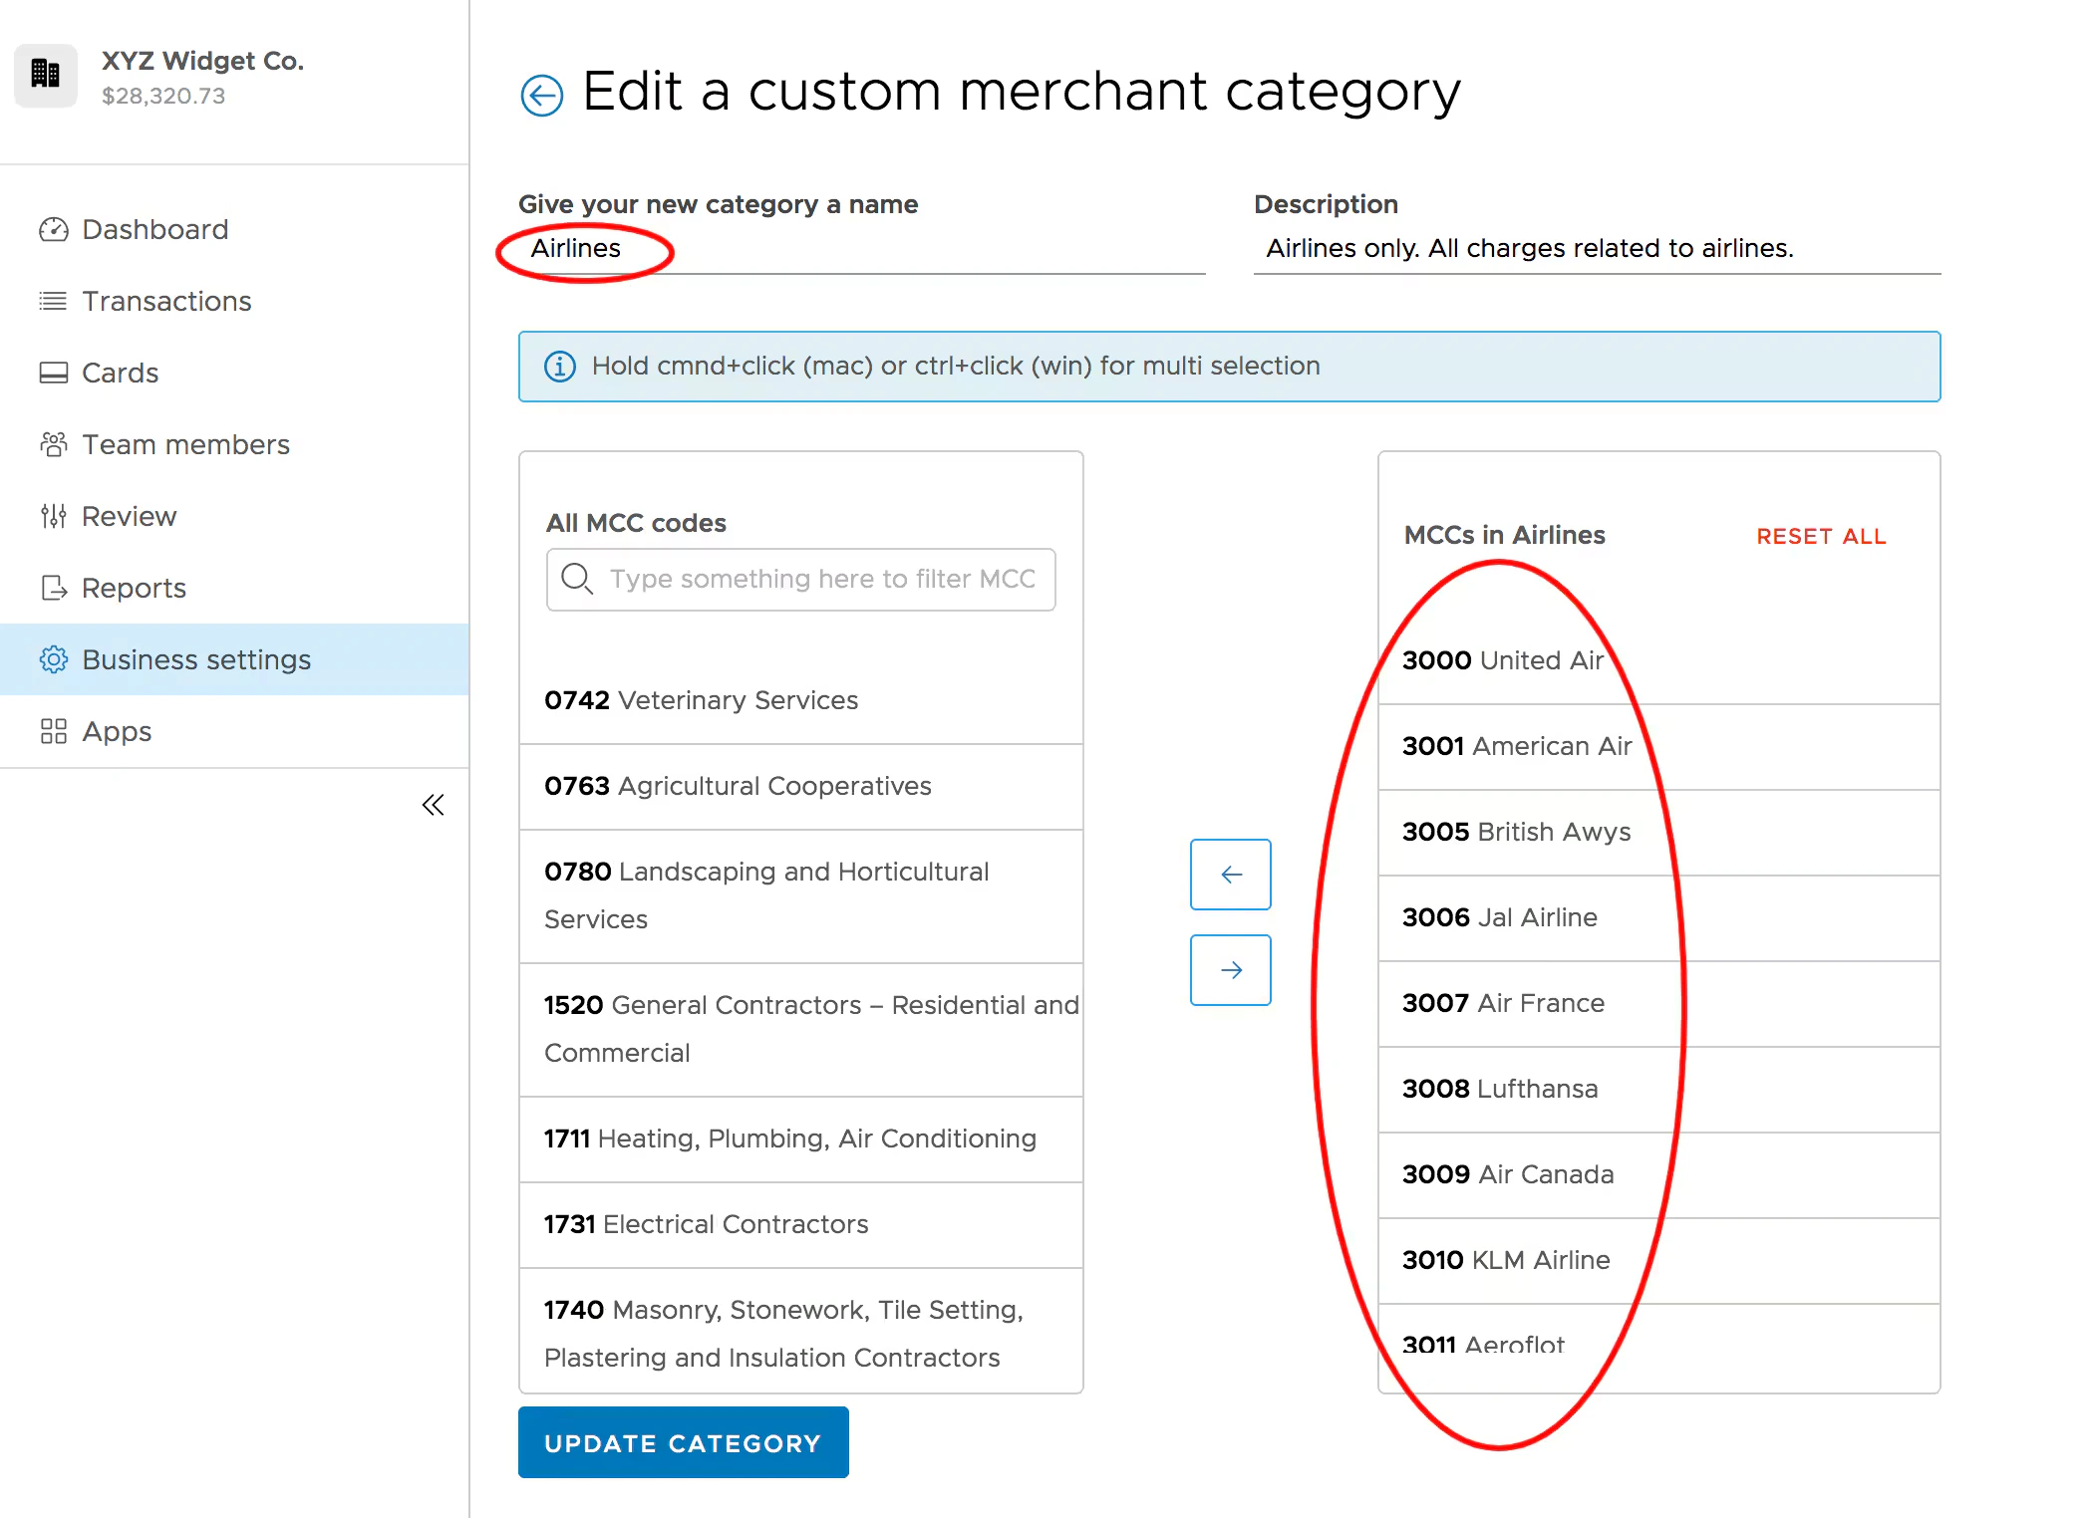2095x1518 pixels.
Task: Open Transactions in the sidebar
Action: click(x=165, y=301)
